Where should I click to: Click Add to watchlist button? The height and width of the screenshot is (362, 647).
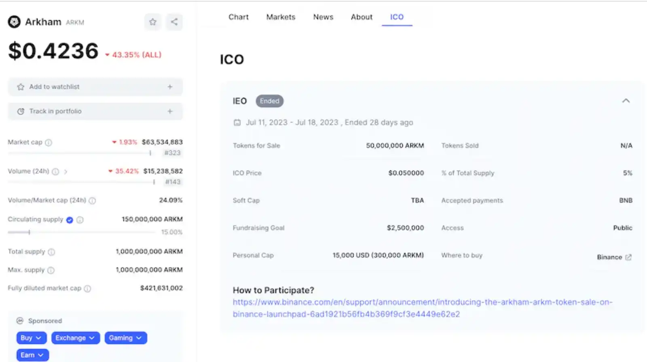(95, 87)
